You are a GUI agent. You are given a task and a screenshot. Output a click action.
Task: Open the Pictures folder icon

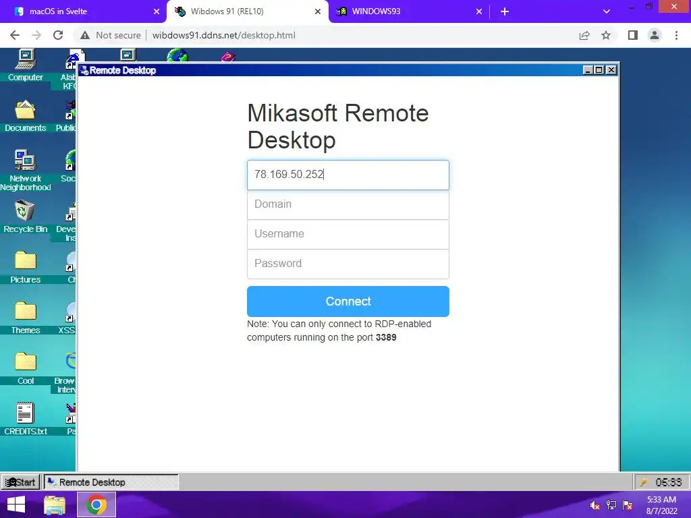pos(25,267)
